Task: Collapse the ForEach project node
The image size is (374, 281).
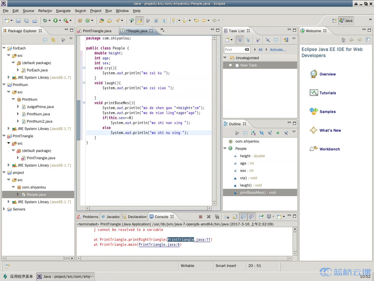Action: coord(4,48)
